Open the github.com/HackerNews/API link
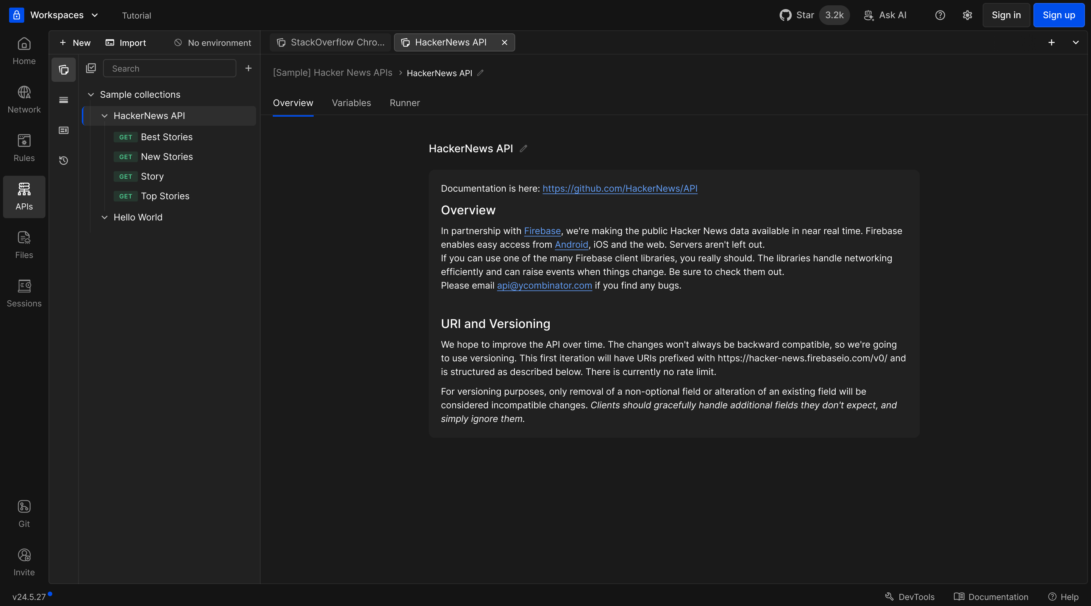 click(620, 189)
